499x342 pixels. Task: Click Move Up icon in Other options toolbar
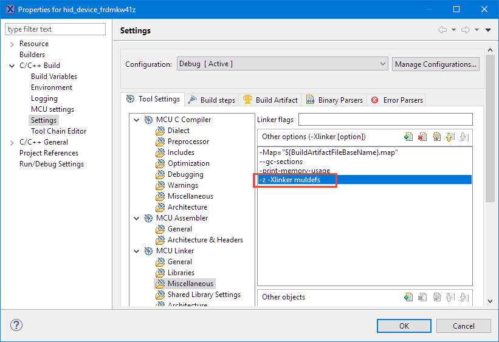point(450,137)
